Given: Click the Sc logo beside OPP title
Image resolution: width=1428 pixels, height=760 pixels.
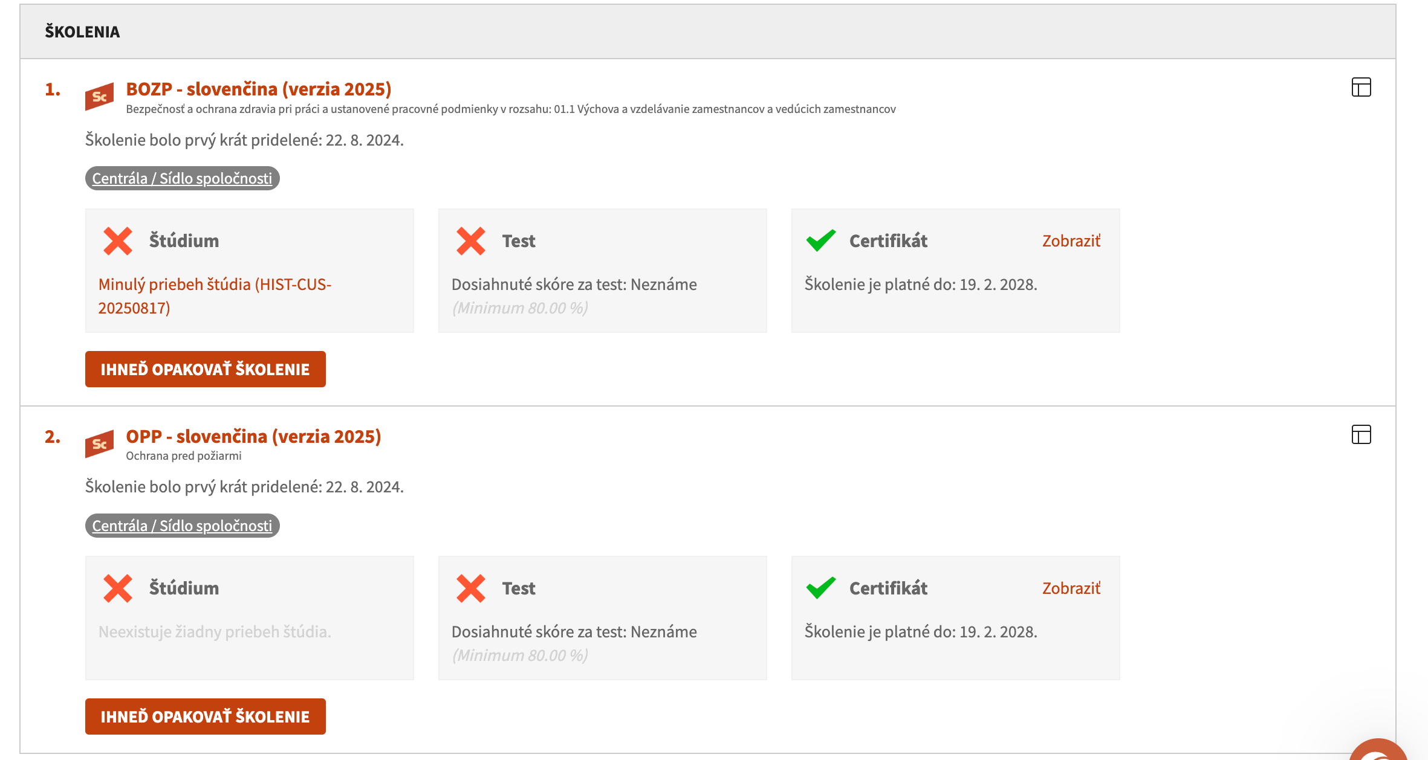Looking at the screenshot, I should (99, 444).
